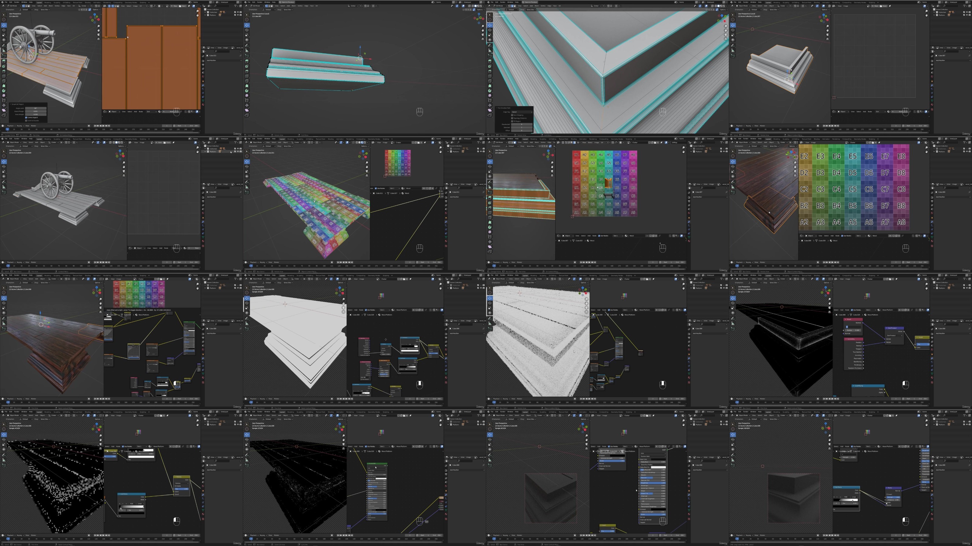Click the zoom magnifier over the orange UV islands
This screenshot has width=972, height=546.
point(198,11)
